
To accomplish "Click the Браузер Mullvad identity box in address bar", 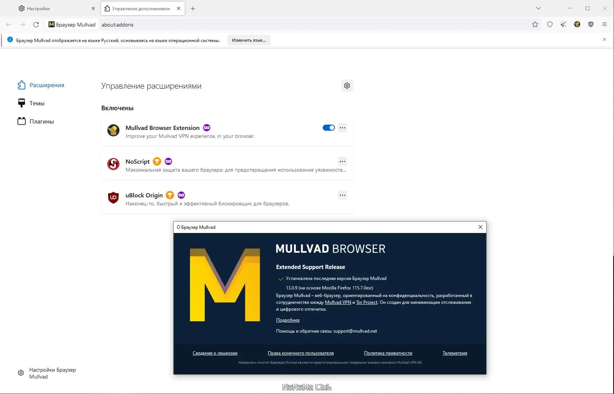I will pyautogui.click(x=72, y=25).
